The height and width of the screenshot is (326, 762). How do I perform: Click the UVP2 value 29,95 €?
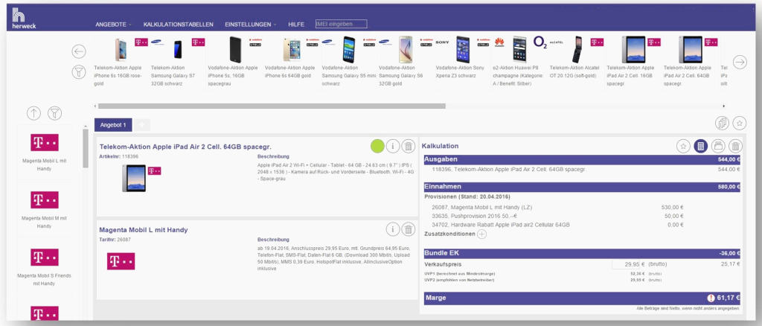pyautogui.click(x=637, y=281)
